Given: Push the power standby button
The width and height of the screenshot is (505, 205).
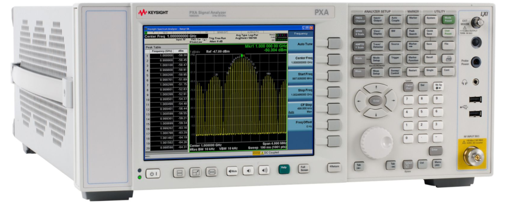Looking at the screenshot, I should (x=153, y=173).
